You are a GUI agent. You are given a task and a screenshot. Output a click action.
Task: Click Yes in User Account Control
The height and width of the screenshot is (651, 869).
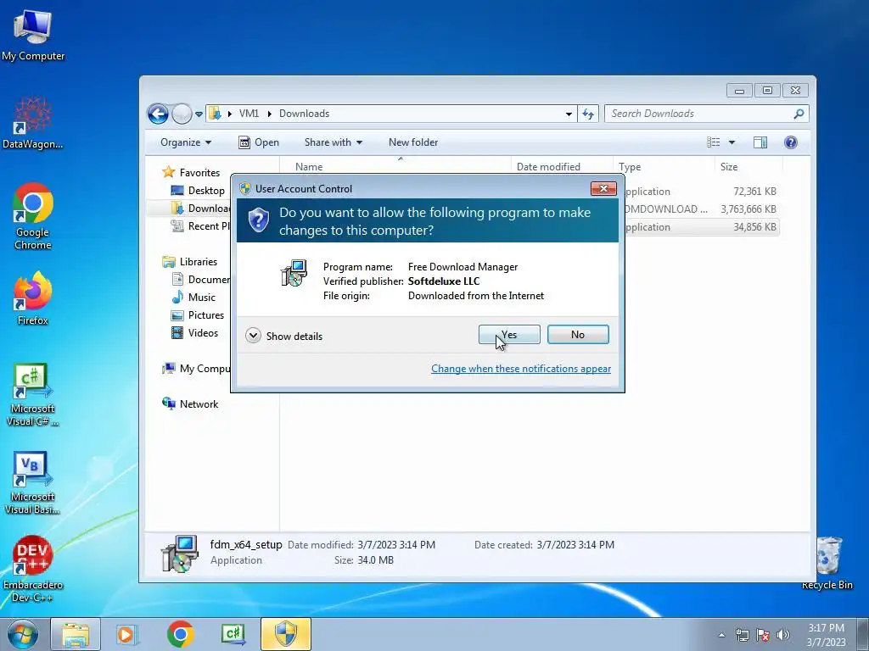coord(509,334)
